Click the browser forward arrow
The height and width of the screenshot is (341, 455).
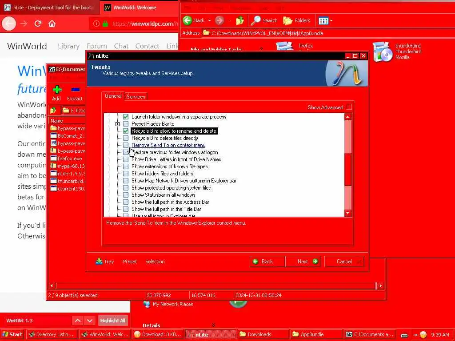click(x=24, y=24)
